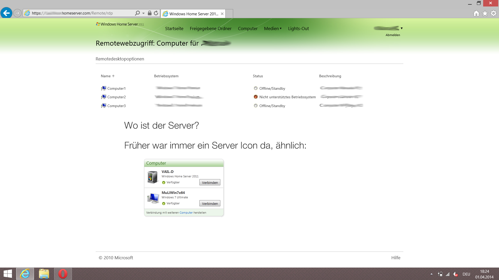Click Internet Explorer taskbar icon

pos(25,274)
